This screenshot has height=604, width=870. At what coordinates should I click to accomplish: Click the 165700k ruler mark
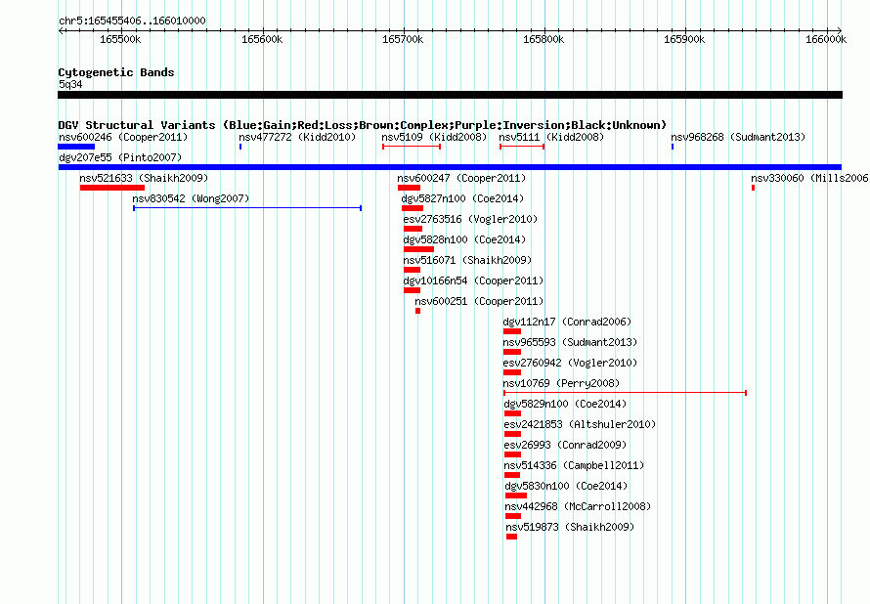pos(403,39)
